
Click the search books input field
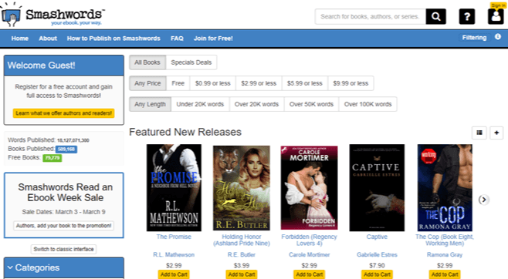tap(371, 16)
